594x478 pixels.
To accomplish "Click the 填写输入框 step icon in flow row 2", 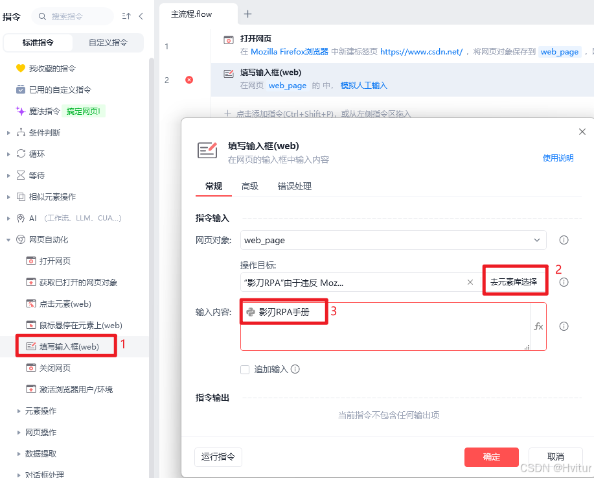I will click(229, 73).
